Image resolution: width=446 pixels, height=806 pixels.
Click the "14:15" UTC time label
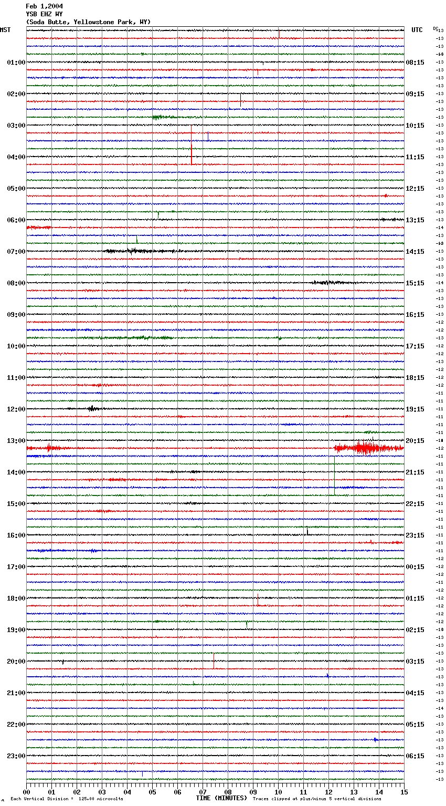point(415,252)
